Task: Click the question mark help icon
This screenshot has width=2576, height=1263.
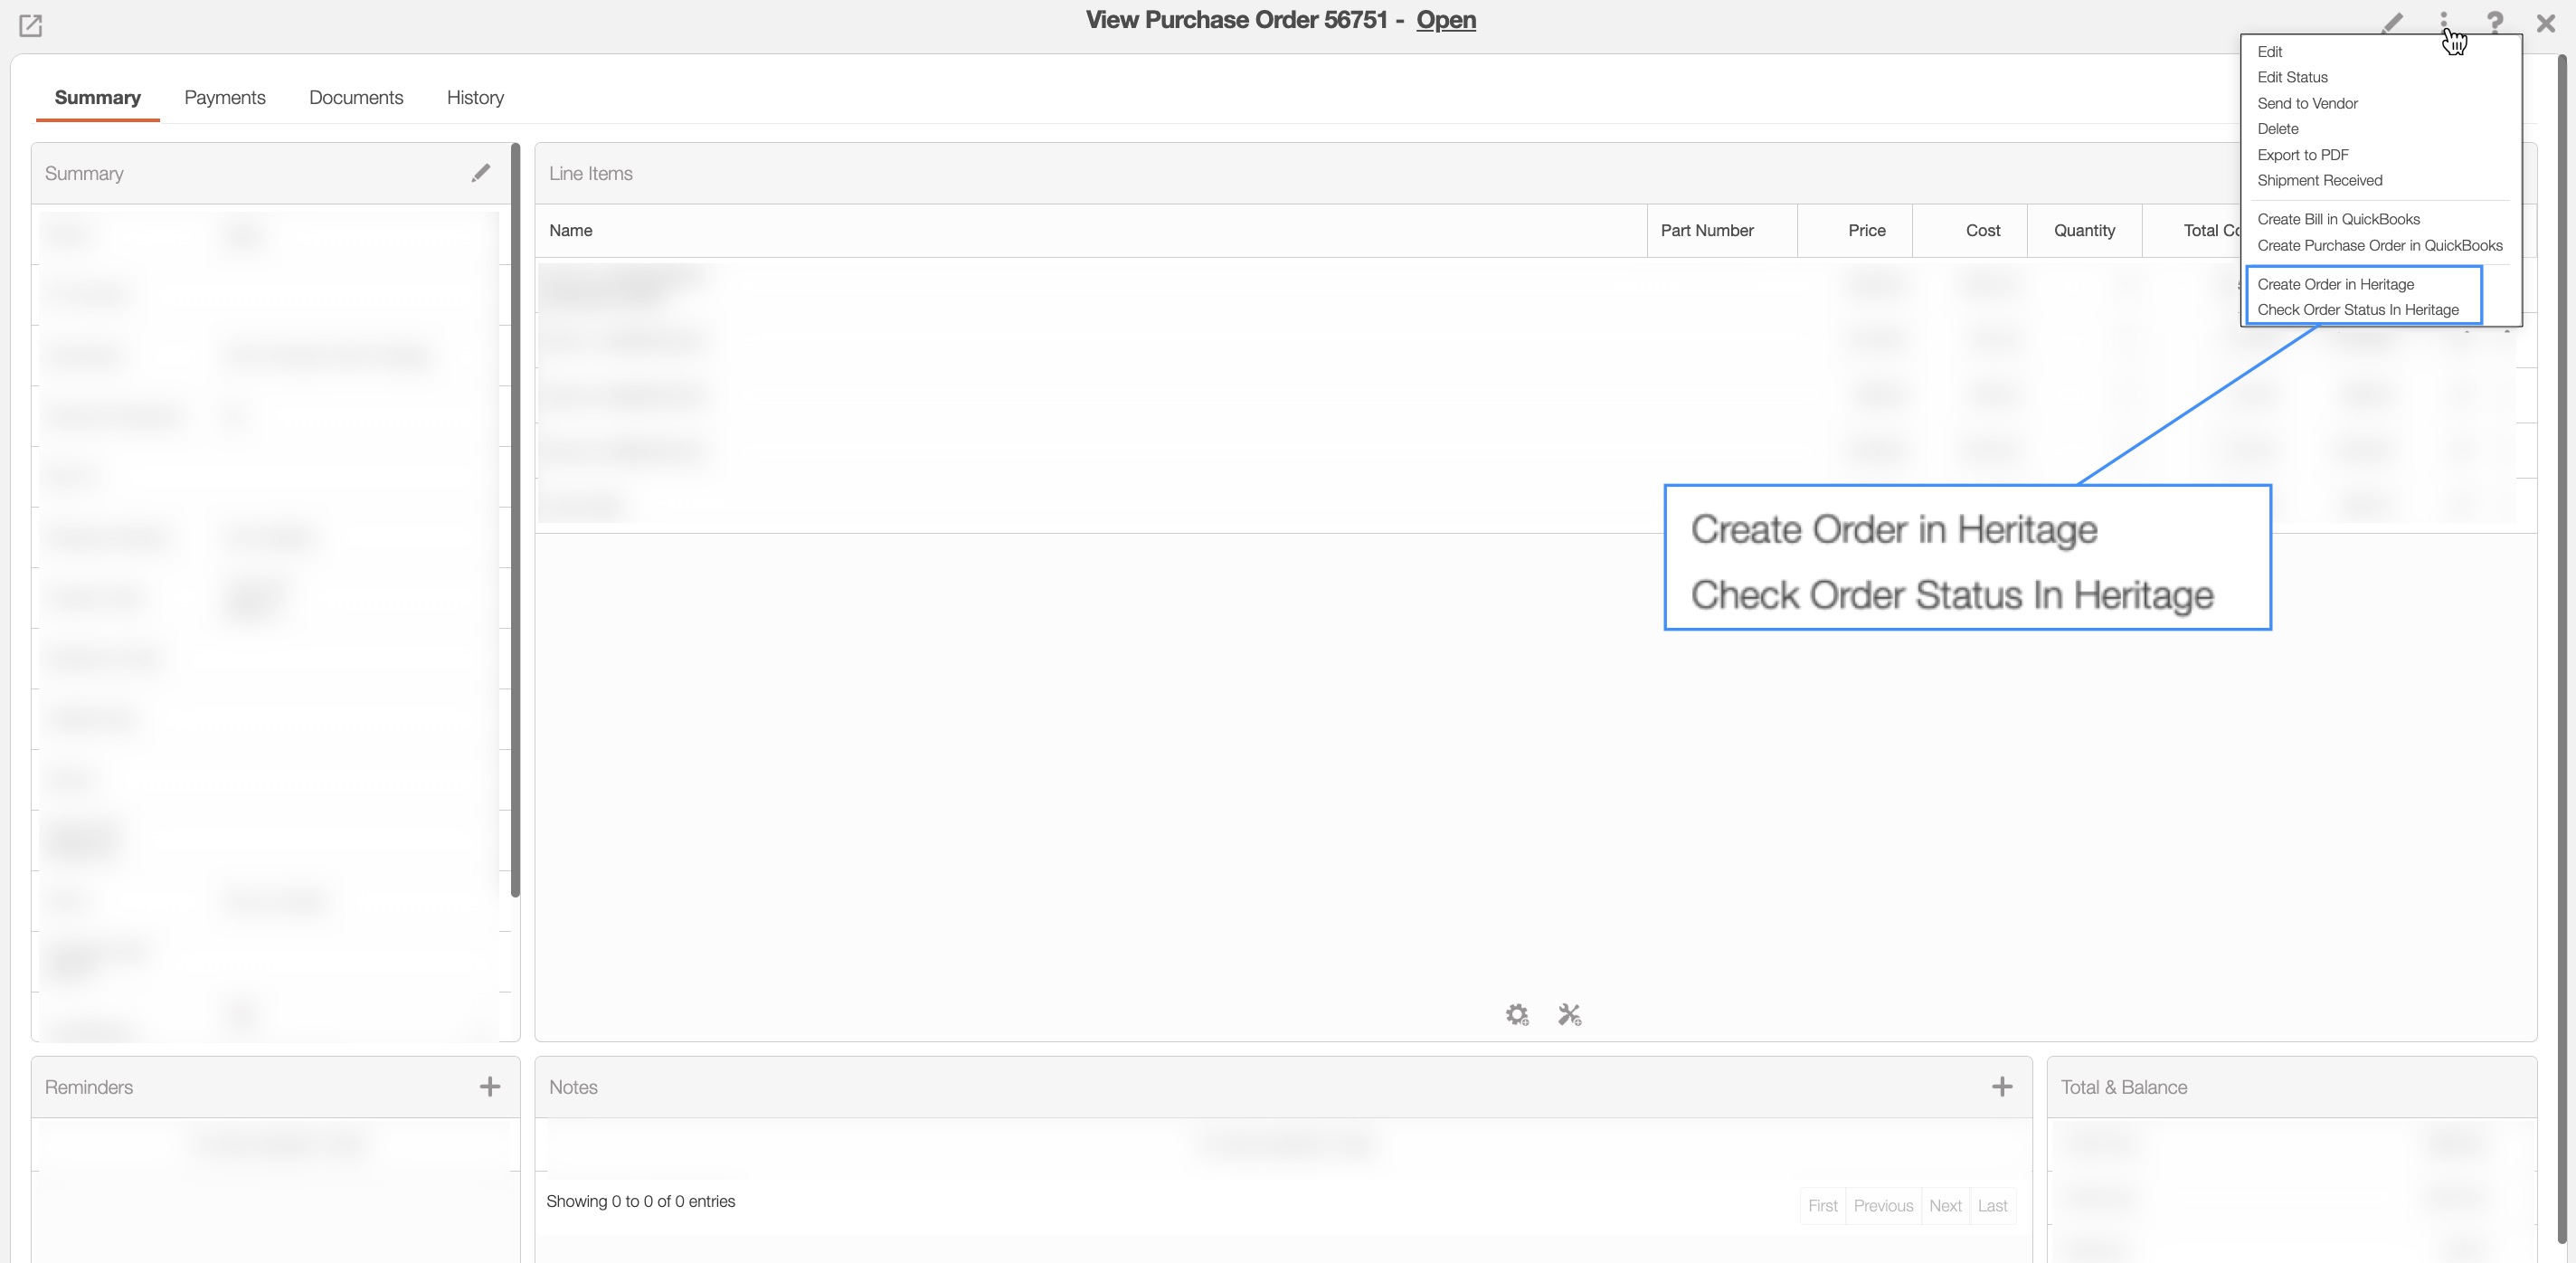Action: point(2495,23)
